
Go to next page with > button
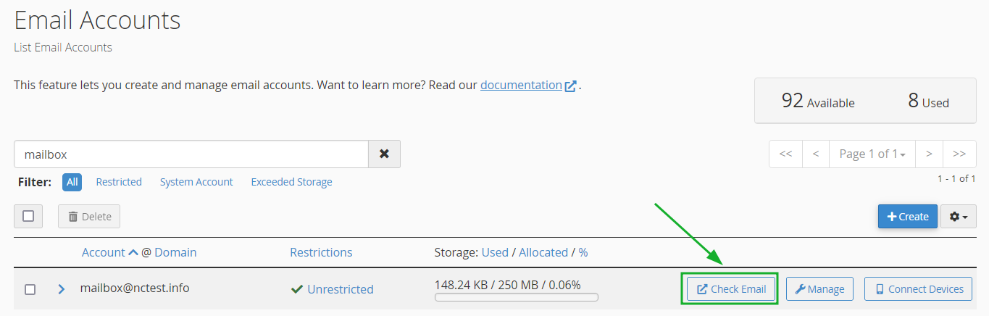[929, 154]
